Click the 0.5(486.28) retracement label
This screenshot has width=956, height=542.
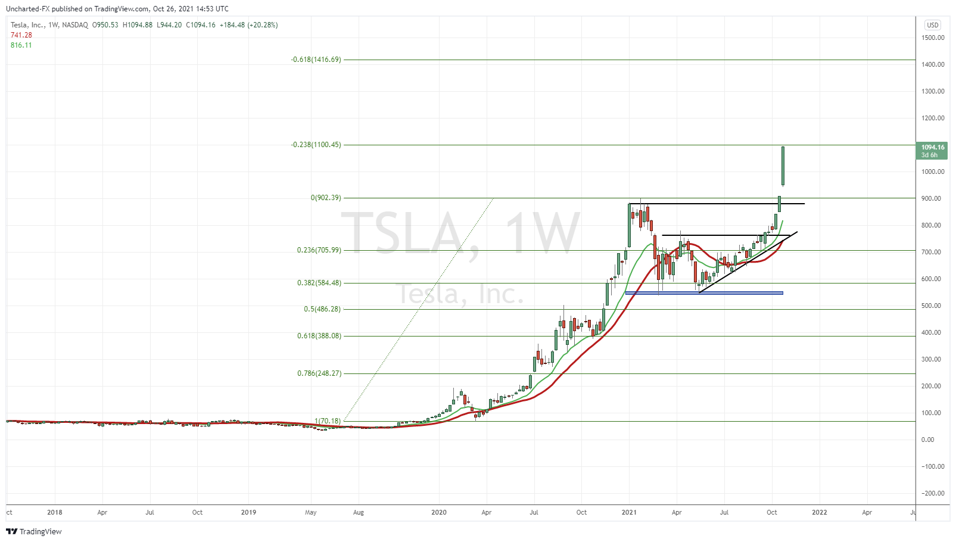click(x=322, y=309)
